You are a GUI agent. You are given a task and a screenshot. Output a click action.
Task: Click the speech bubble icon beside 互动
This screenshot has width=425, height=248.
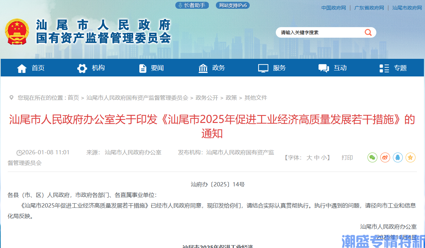[x=323, y=68]
